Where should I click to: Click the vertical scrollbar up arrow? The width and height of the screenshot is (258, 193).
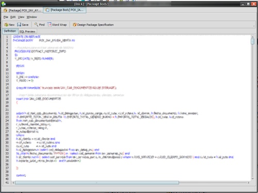[252, 37]
